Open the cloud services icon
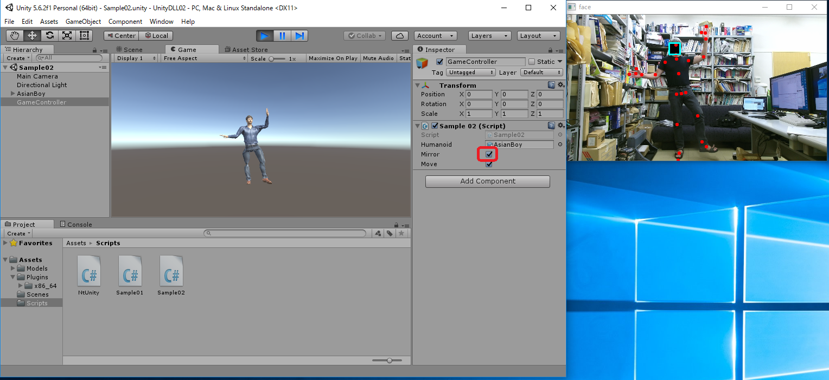Viewport: 829px width, 380px height. (x=400, y=36)
